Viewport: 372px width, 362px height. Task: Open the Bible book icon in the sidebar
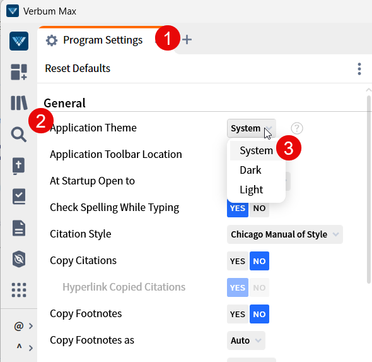18,166
